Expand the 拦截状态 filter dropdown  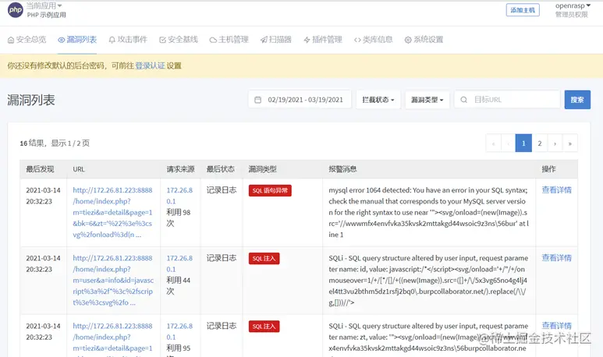point(378,100)
